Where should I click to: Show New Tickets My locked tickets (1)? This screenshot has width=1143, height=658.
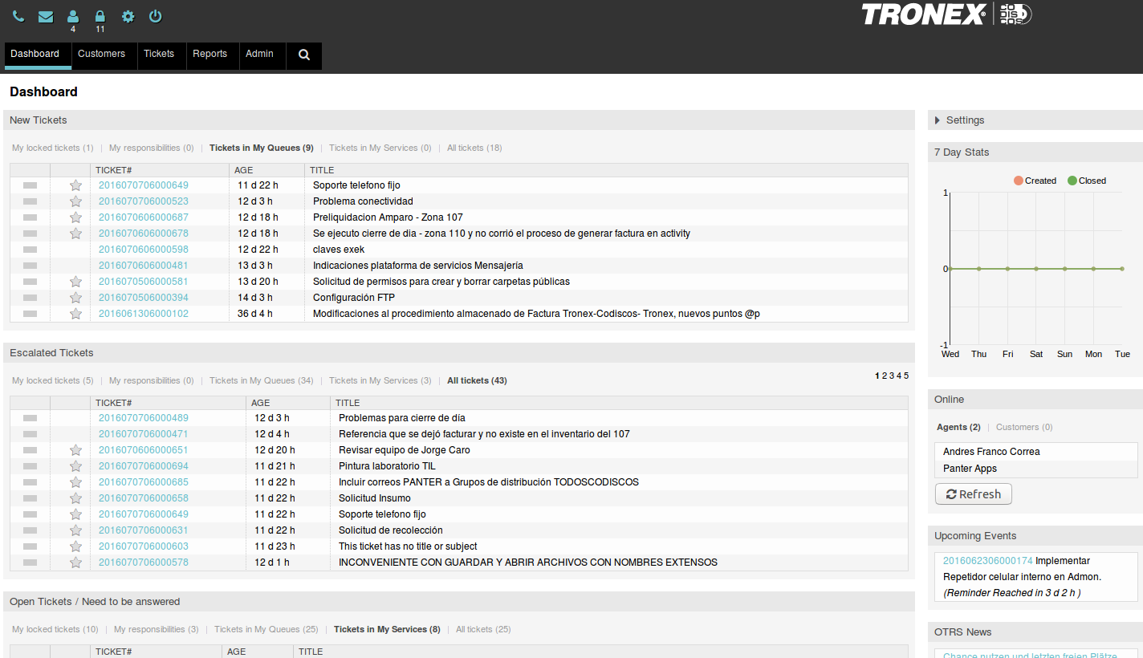(x=53, y=148)
